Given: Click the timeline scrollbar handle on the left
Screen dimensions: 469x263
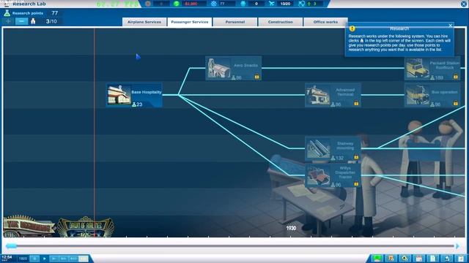Looking at the screenshot, I should click(12, 246).
